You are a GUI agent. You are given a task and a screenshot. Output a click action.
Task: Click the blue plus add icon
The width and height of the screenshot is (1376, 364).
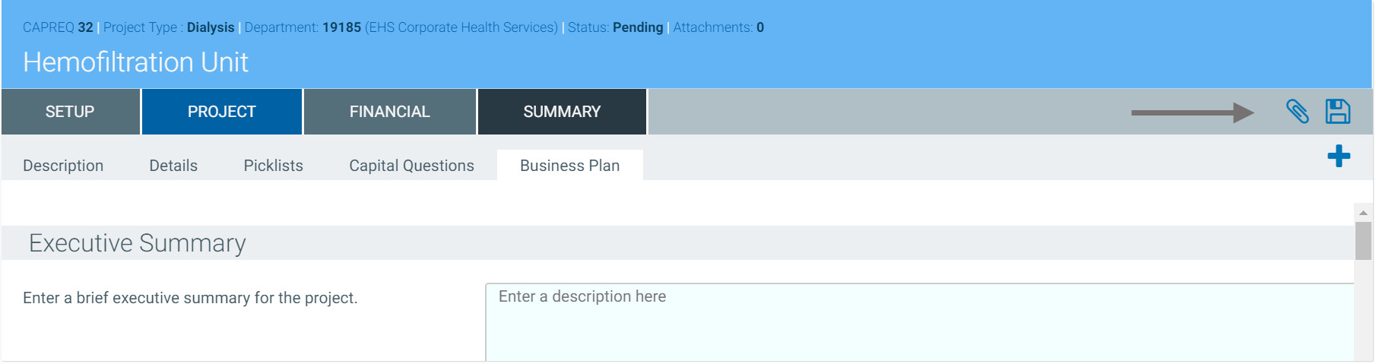(1339, 157)
